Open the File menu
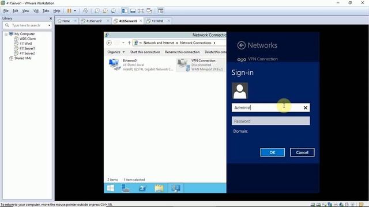 (x=6, y=11)
